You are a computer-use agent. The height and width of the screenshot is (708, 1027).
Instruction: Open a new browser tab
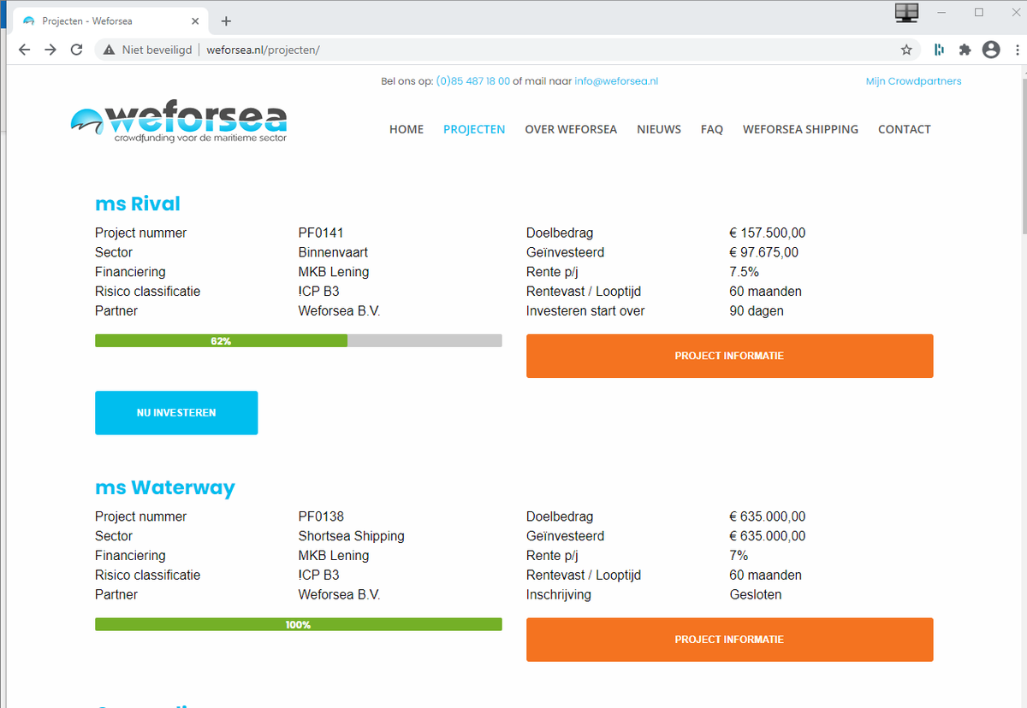coord(226,21)
